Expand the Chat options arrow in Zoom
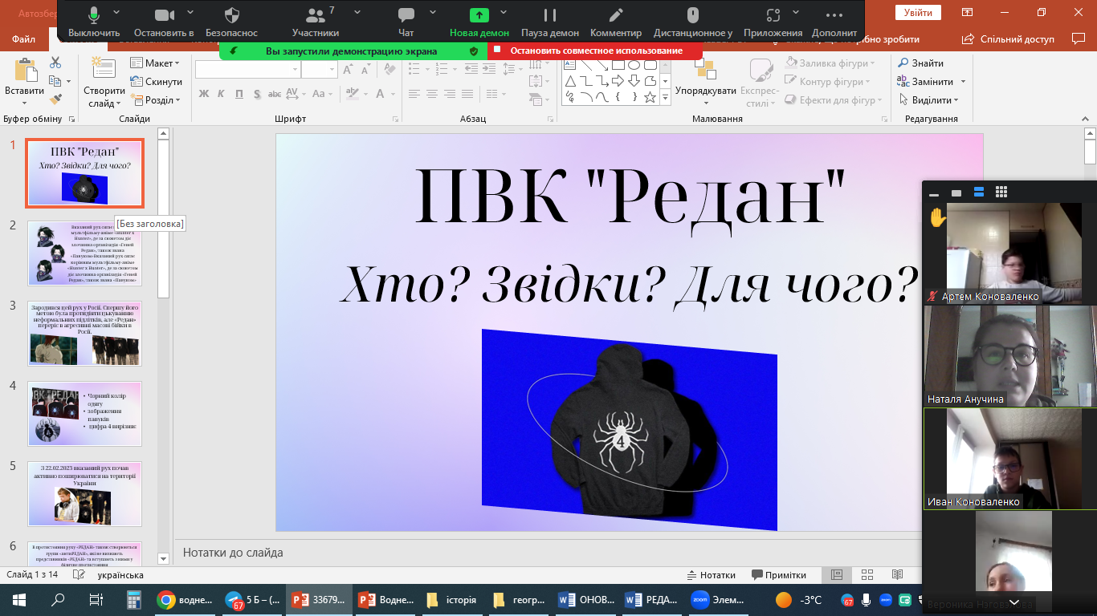Screen dimensions: 1097x616 click(433, 13)
